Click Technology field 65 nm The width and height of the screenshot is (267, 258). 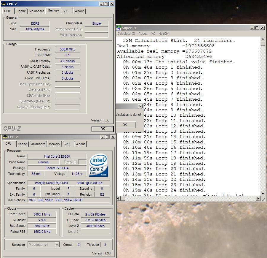tap(36, 174)
